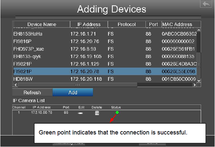Select the FI9816P device row
Screen dimensions: 215x147
point(105,41)
